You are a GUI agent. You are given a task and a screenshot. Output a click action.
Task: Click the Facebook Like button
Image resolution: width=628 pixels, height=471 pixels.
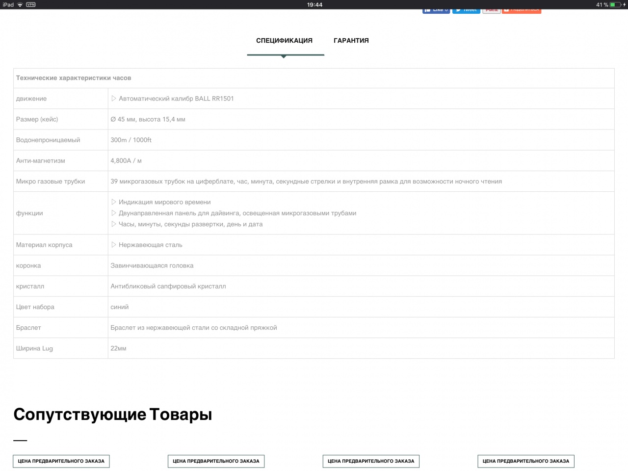[436, 11]
